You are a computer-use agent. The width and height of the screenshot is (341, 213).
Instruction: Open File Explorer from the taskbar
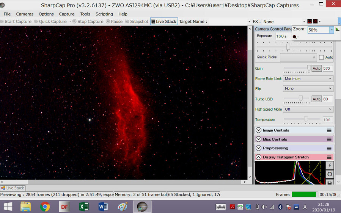coord(26,207)
